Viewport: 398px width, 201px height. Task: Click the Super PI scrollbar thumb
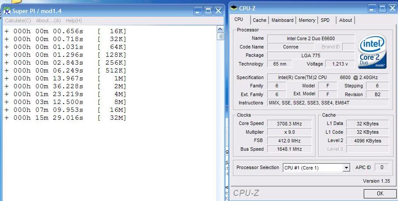coord(220,37)
